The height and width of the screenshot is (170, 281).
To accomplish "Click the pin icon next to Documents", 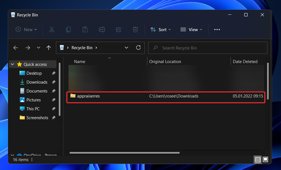I will [x=53, y=91].
